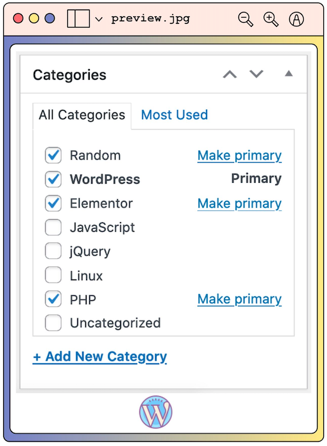Collapse the Categories panel with the triangle toggle
This screenshot has height=446, width=327.
289,73
